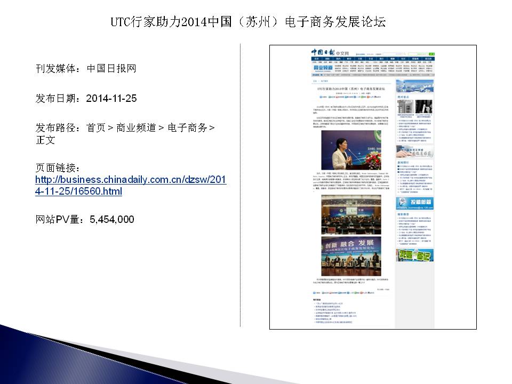Screen dimensions: 512x384
Task: Click the blue 商业频道 channel logo in screenshot
Action: [x=323, y=68]
